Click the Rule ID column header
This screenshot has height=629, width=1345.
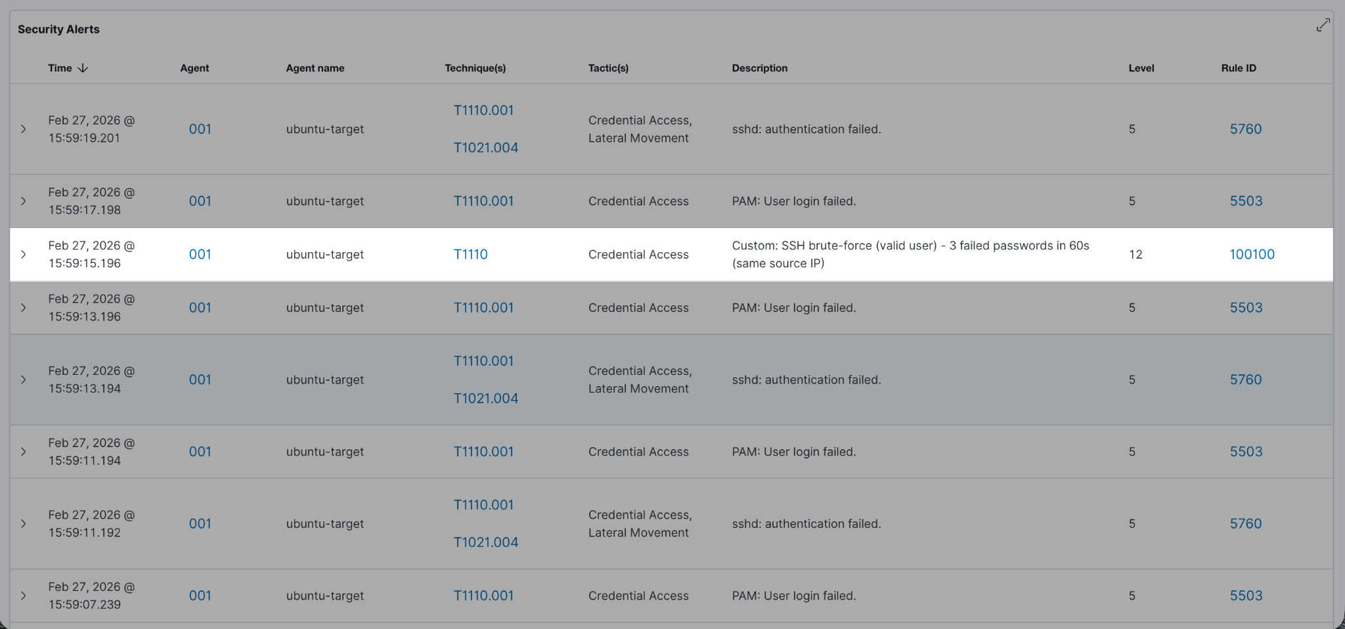(1238, 68)
